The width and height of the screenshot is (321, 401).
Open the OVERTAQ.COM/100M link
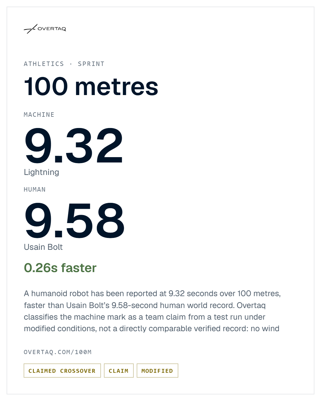point(58,352)
